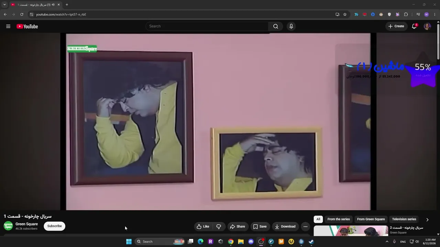Open the Chrome profile M avatar
The width and height of the screenshot is (440, 247).
427,14
